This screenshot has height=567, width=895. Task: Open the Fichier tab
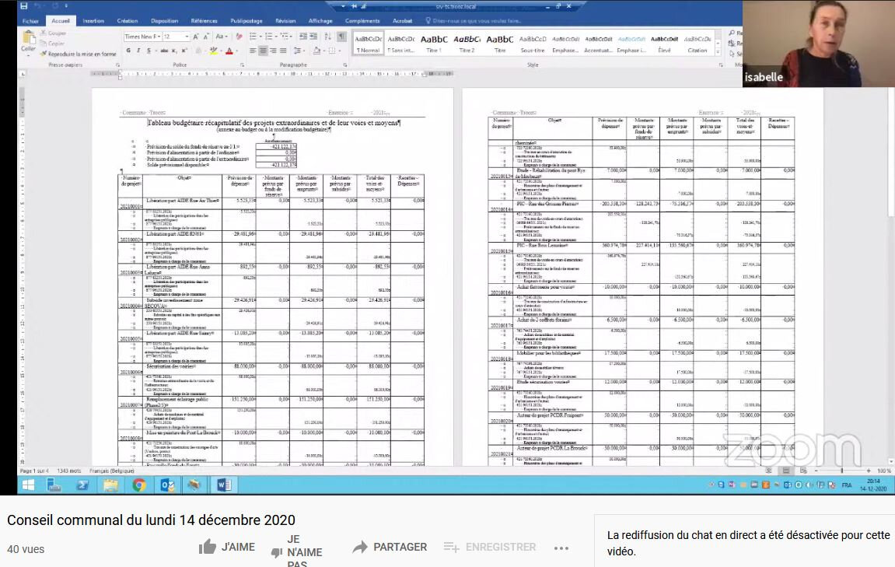click(31, 20)
